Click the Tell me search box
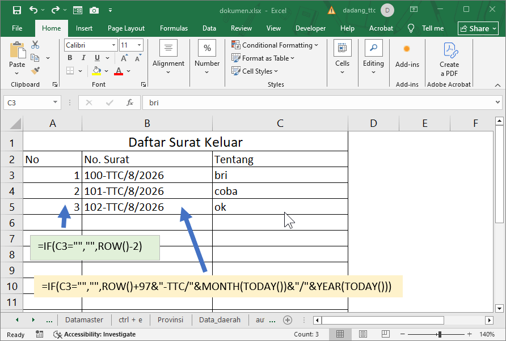 (x=425, y=28)
